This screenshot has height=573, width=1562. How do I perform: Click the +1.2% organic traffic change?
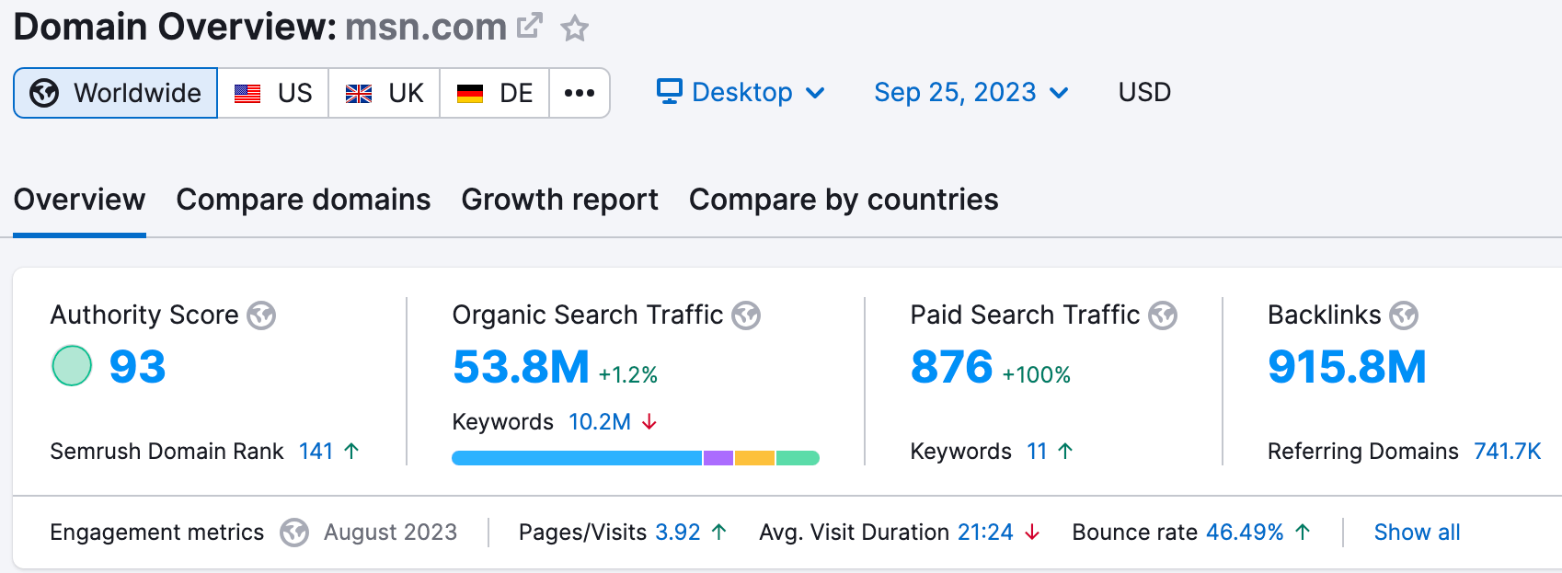(x=628, y=375)
